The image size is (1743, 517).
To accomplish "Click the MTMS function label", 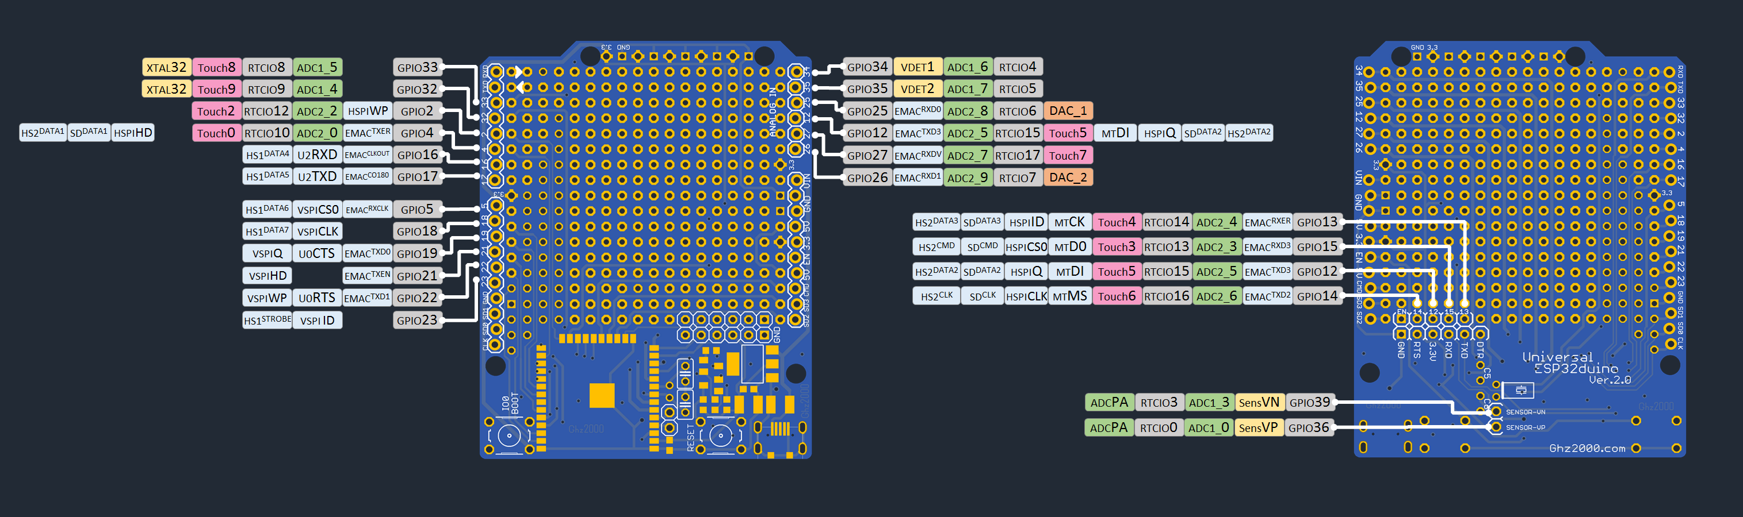I will click(x=1070, y=296).
